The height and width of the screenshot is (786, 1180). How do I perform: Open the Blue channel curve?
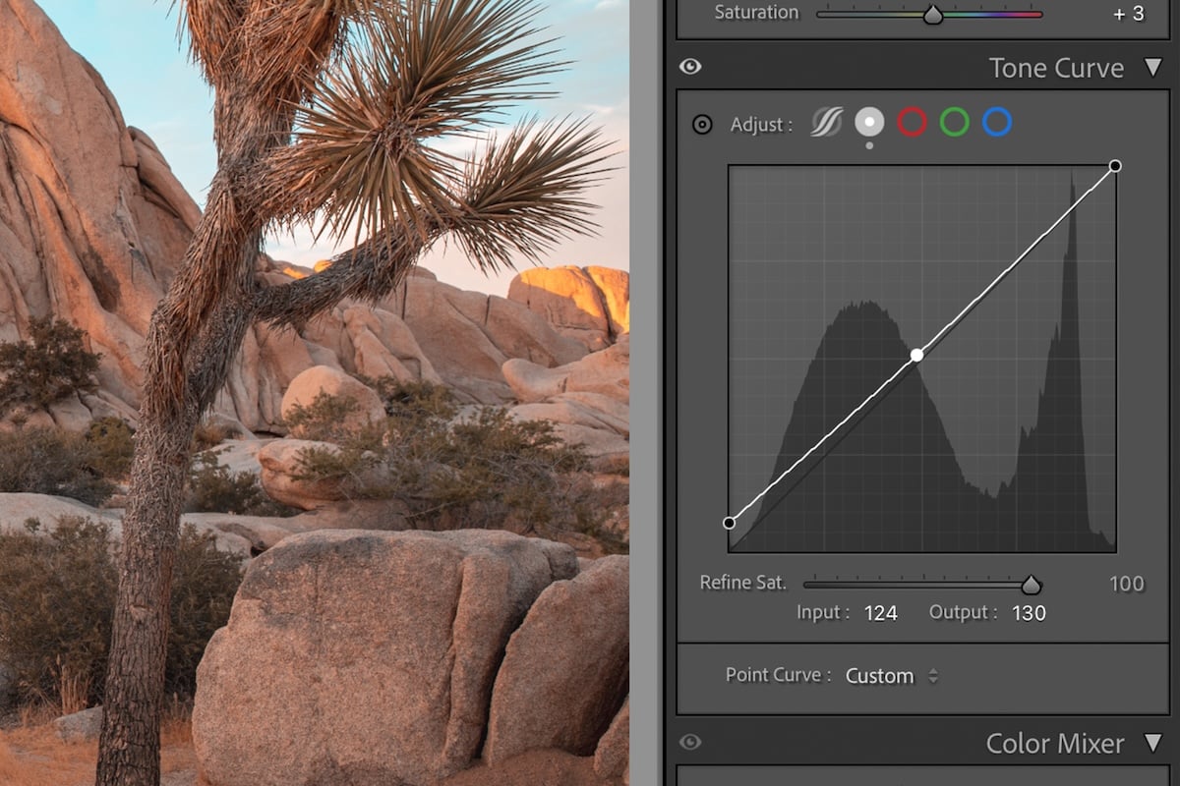pos(998,122)
